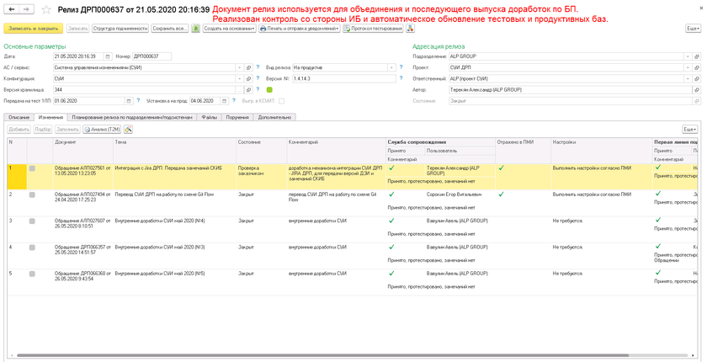The height and width of the screenshot is (362, 707).
Task: Click the icon after Протокол тестирования button
Action: point(410,29)
